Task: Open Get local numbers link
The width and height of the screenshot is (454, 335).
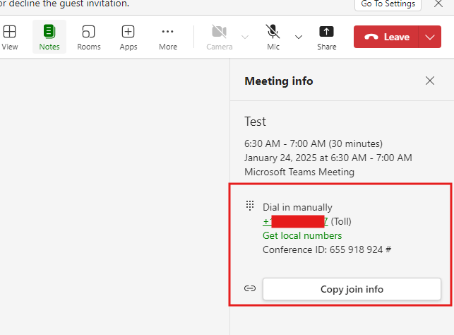Action: click(x=302, y=235)
